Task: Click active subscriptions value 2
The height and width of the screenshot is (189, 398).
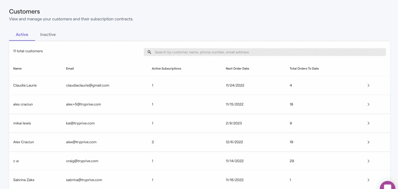Action: [153, 142]
